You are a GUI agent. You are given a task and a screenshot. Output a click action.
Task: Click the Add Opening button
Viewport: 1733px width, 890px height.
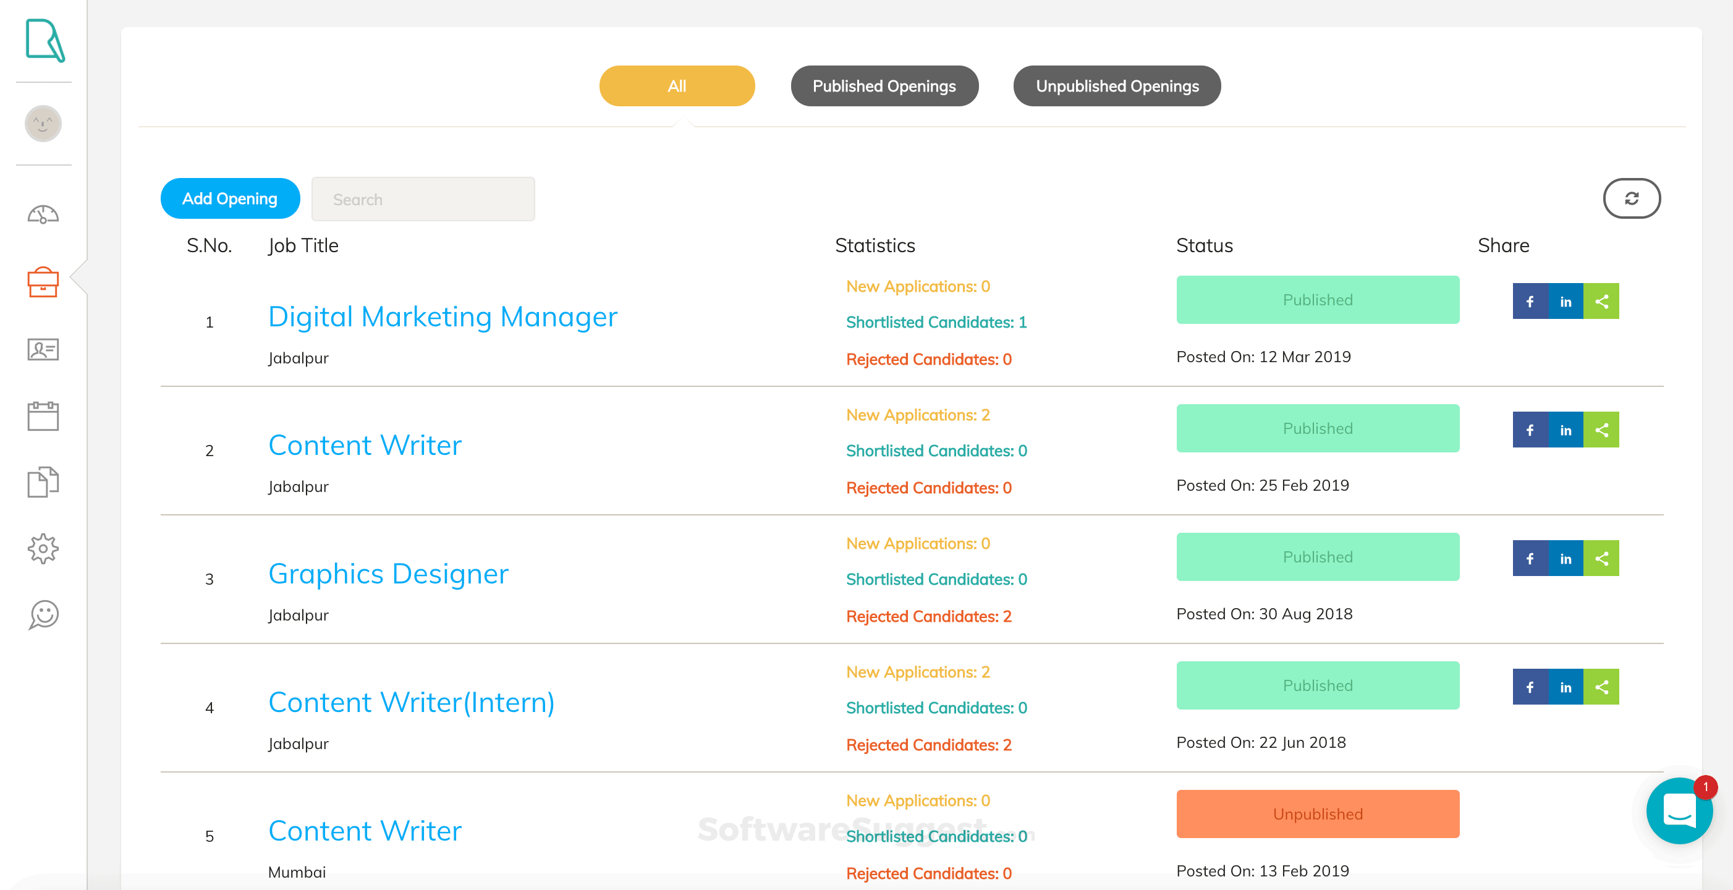tap(229, 198)
